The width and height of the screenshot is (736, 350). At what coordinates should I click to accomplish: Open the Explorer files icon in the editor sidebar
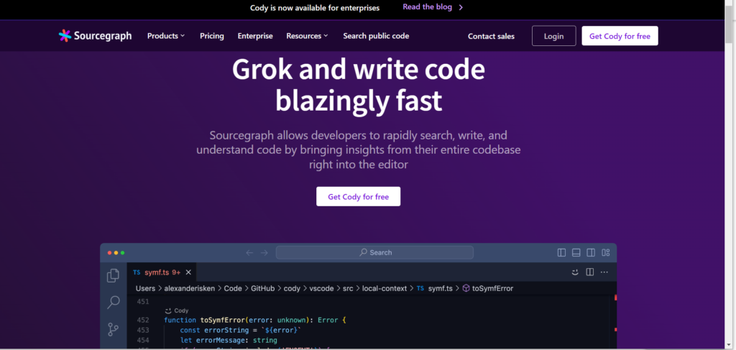pyautogui.click(x=113, y=275)
